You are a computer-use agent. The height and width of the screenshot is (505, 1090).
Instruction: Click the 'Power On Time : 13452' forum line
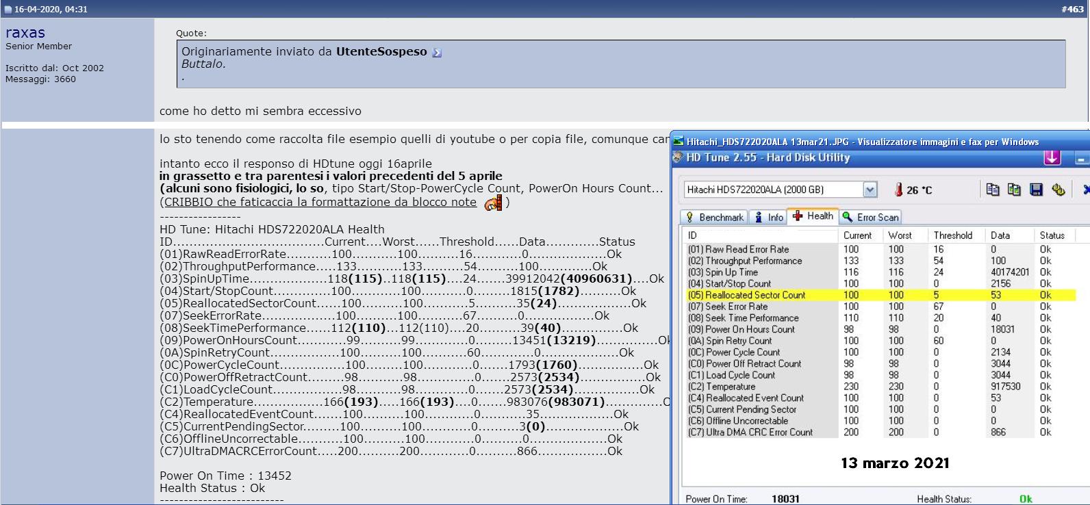pyautogui.click(x=225, y=476)
